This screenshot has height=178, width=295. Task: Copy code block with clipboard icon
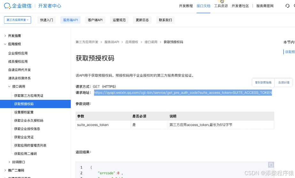coord(271,165)
